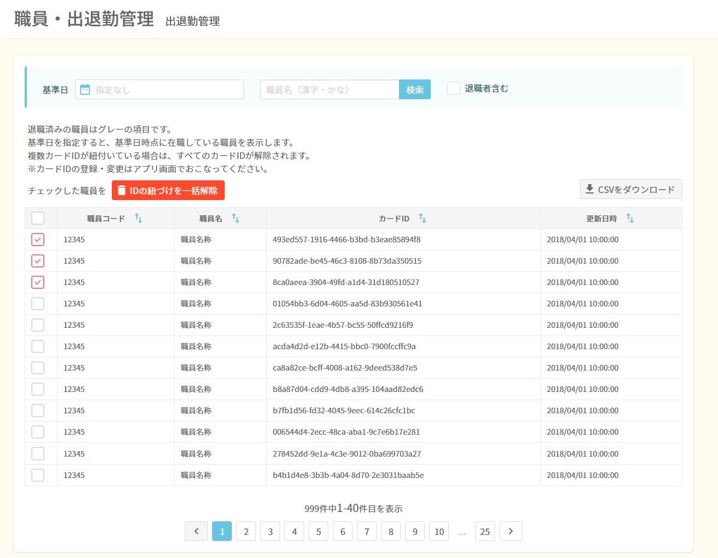The height and width of the screenshot is (558, 718).
Task: Open the 基準日 date input field
Action: pyautogui.click(x=159, y=89)
